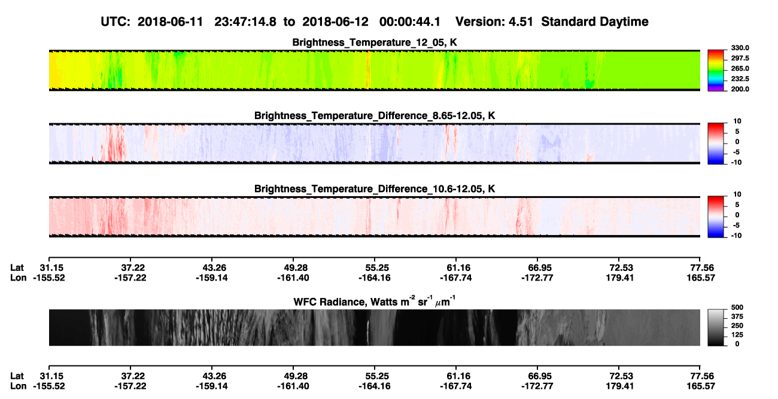This screenshot has height=399, width=778.
Task: Click the Brightness_Temperature_12_05, K panel title
Action: (375, 42)
